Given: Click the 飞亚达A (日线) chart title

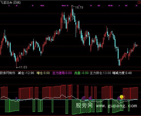Looking at the screenshot, I should (x=10, y=2).
